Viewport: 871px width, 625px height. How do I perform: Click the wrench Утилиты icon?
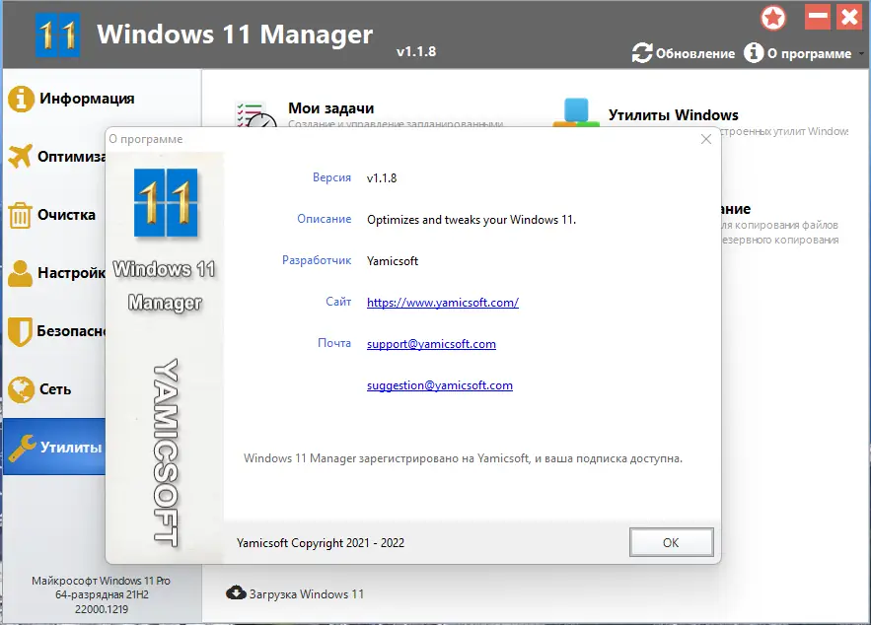tap(23, 448)
